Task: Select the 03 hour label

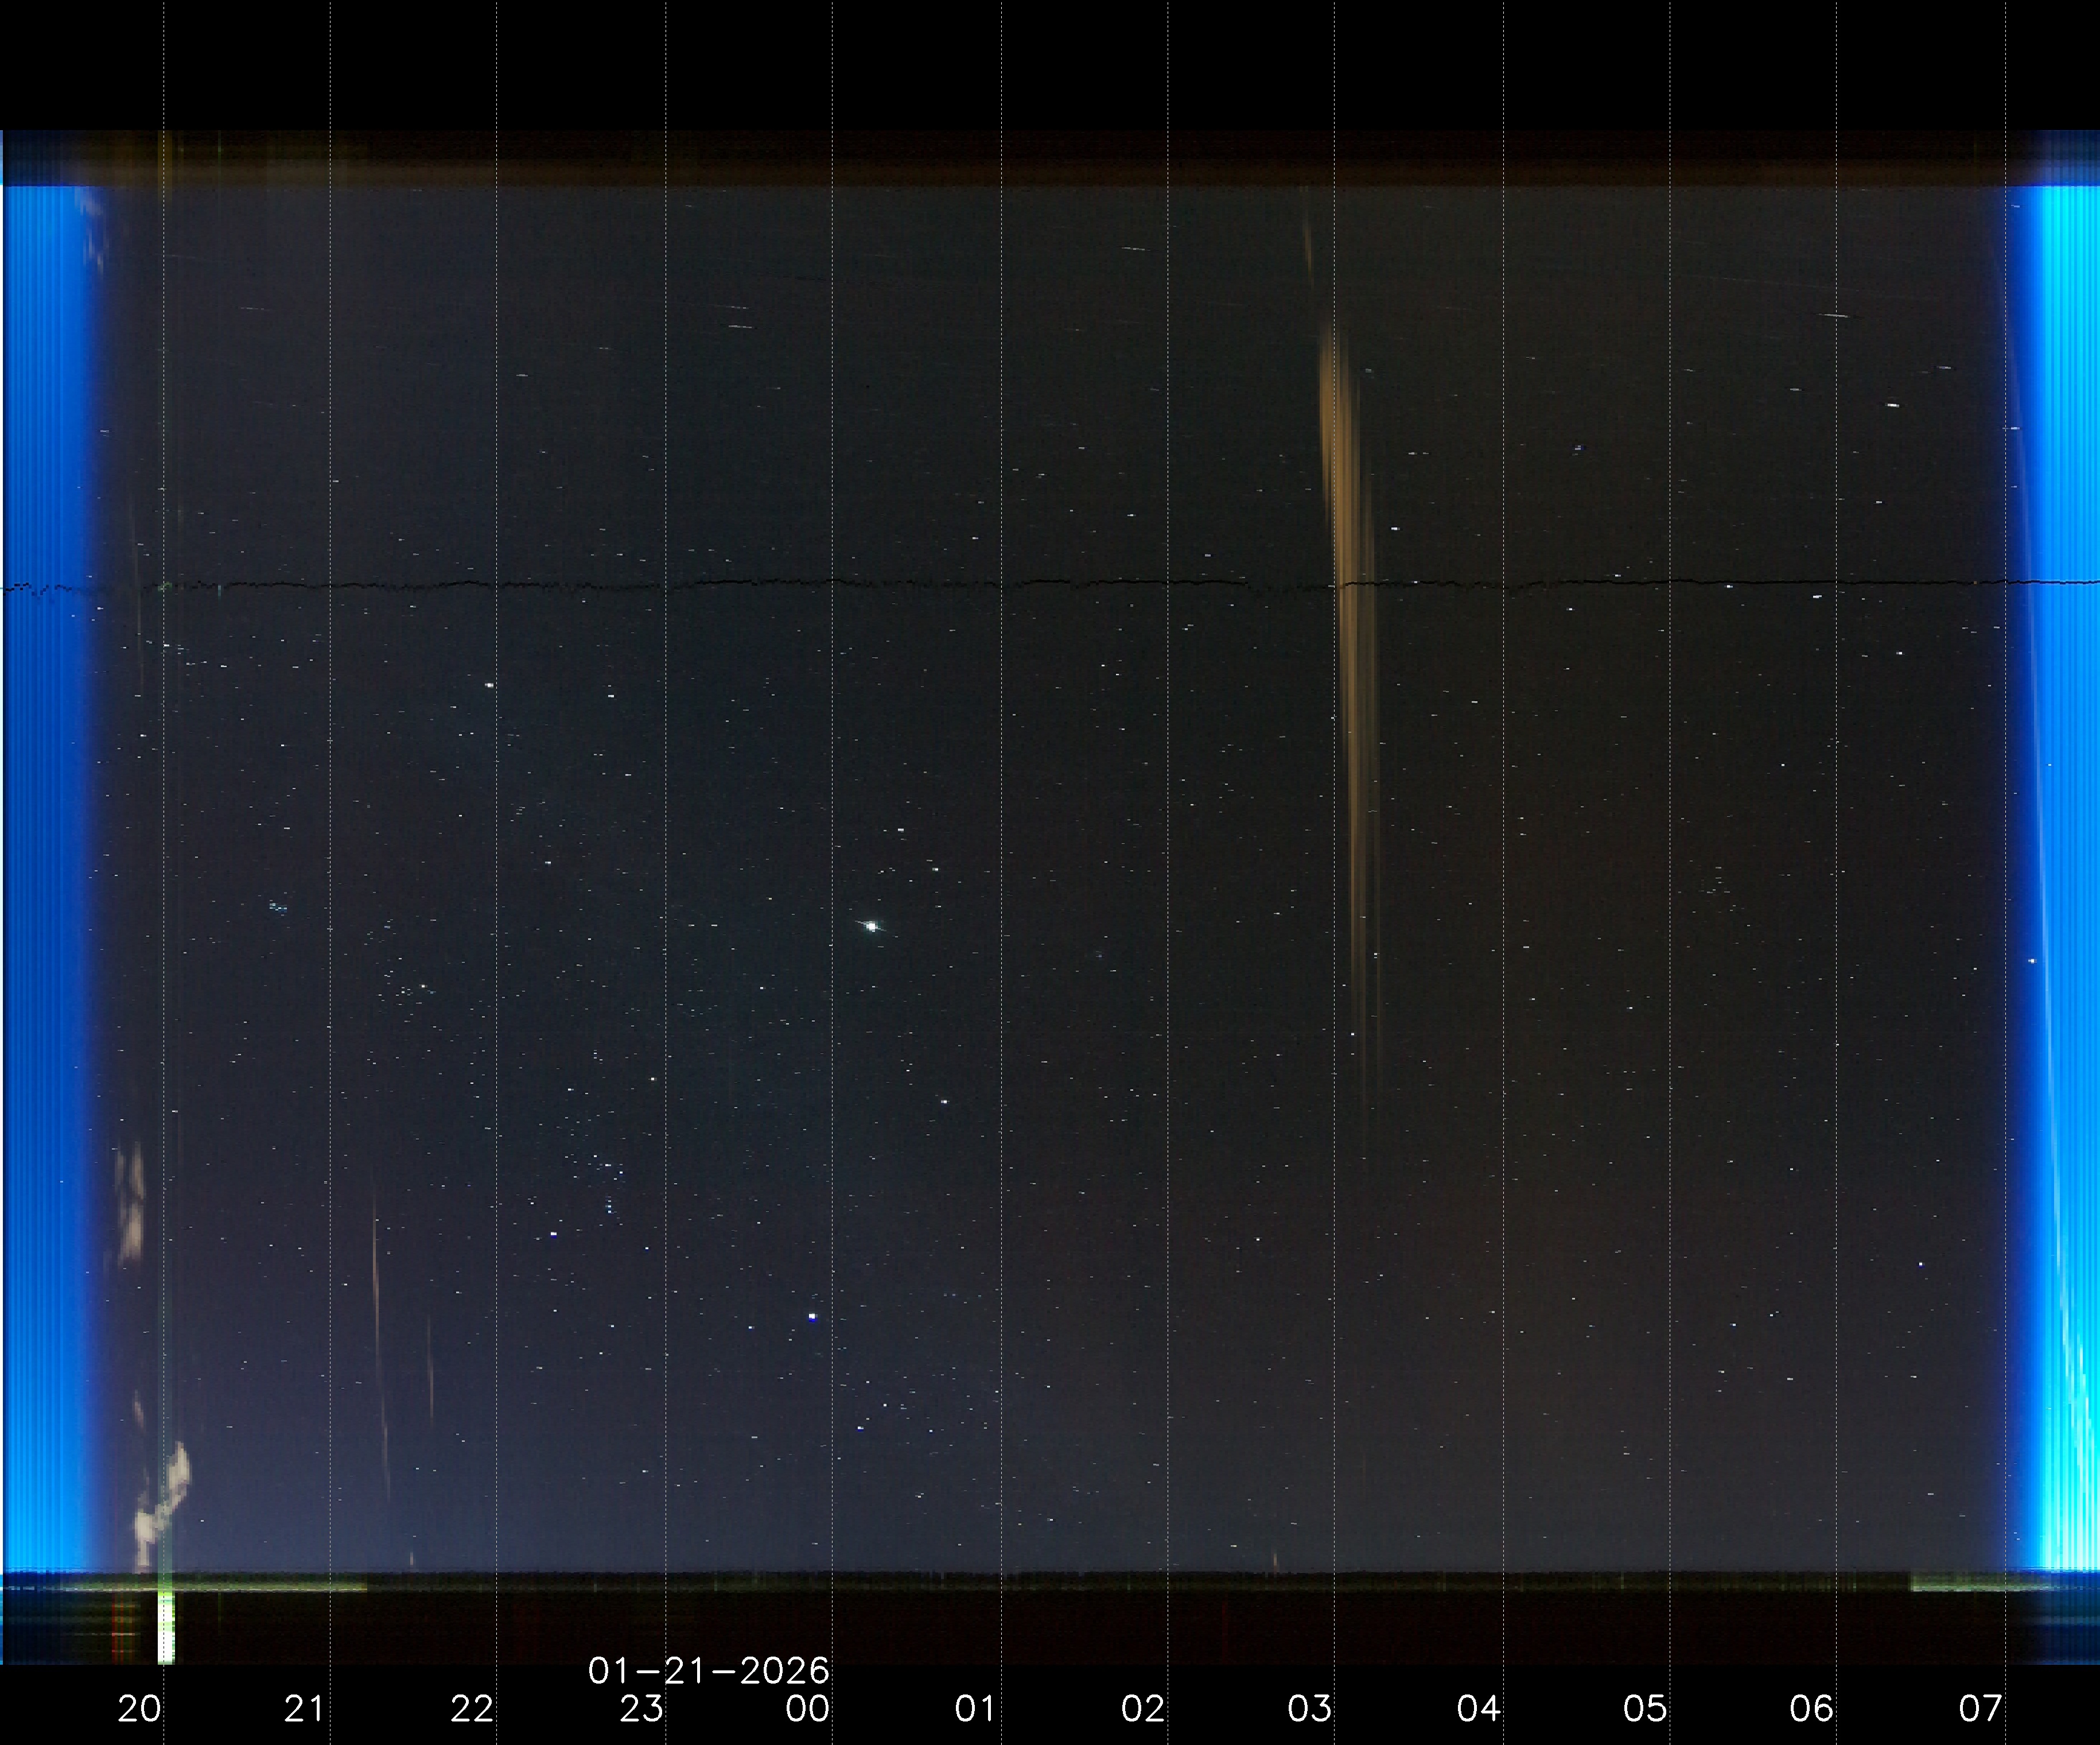Action: [x=1310, y=1709]
